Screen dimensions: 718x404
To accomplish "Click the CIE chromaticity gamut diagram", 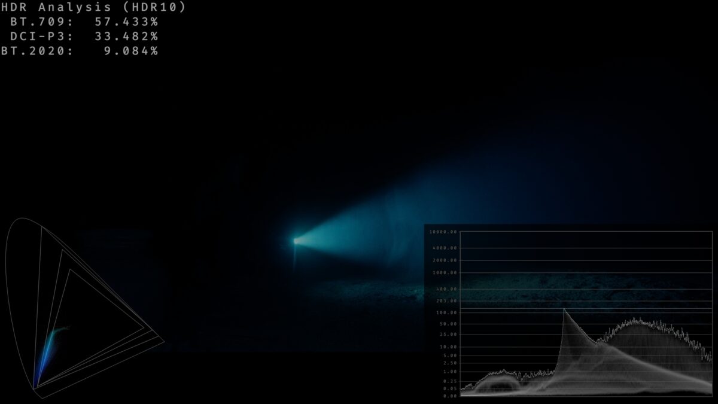I will [84, 308].
